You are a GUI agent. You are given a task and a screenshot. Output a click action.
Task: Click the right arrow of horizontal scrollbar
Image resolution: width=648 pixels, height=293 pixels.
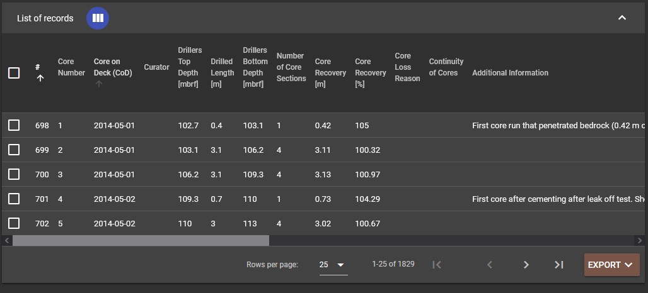click(640, 240)
